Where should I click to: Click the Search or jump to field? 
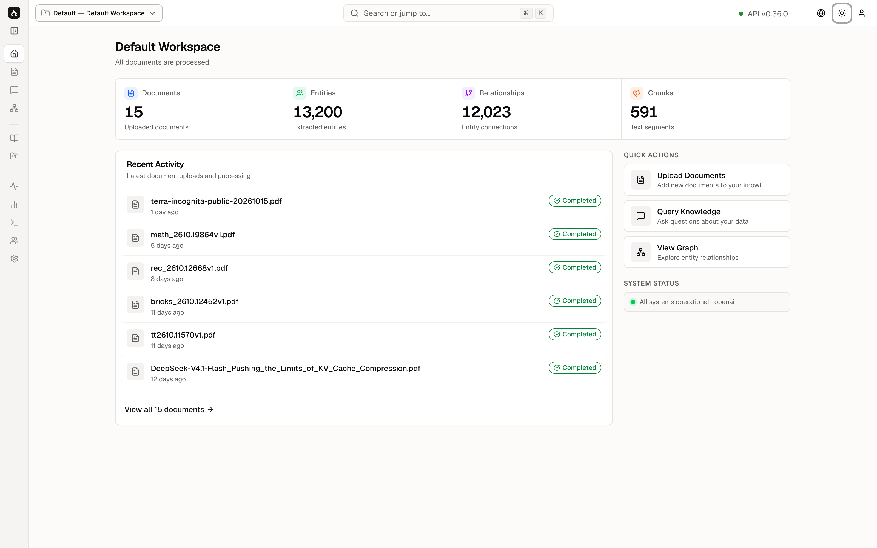(x=448, y=13)
